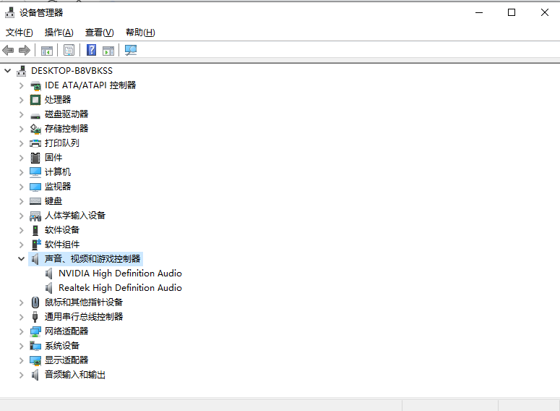Click the Properties toolbar icon

click(69, 50)
